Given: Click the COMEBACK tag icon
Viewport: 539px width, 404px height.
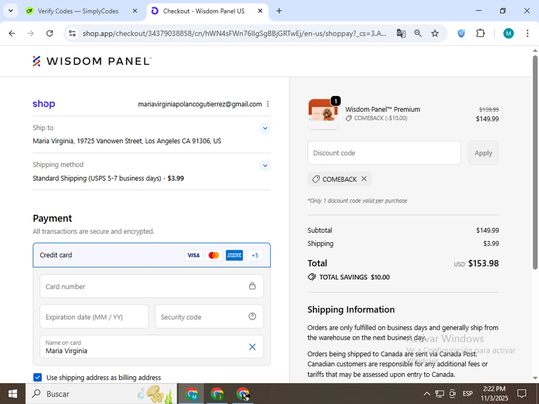Looking at the screenshot, I should click(316, 179).
